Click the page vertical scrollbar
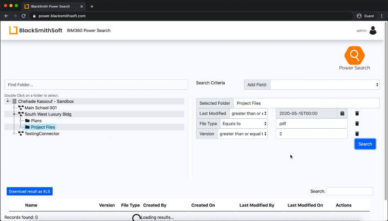This screenshot has height=221, width=388. click(386, 111)
